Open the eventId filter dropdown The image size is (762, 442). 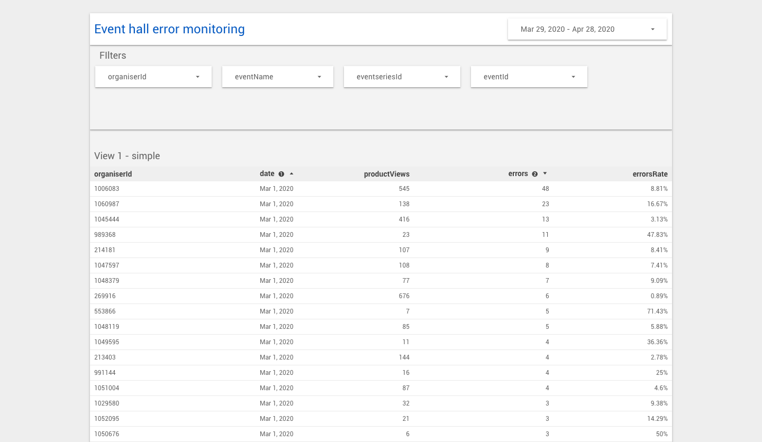point(529,77)
